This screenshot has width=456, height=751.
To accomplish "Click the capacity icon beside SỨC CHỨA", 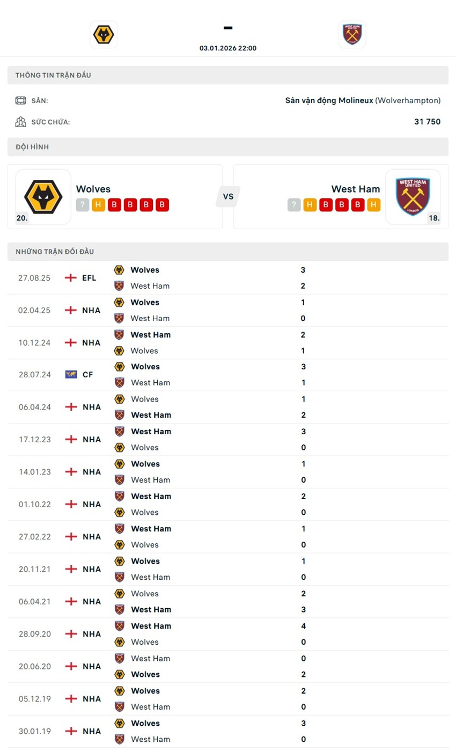I will coord(20,121).
